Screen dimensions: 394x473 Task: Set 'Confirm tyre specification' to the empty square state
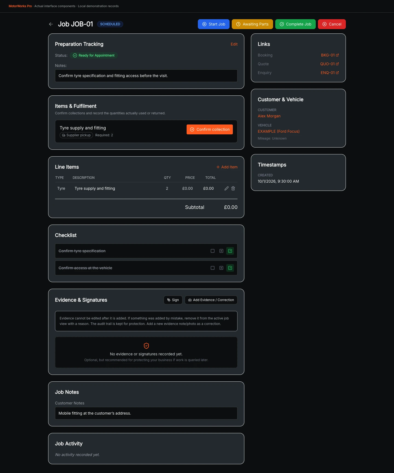click(213, 251)
